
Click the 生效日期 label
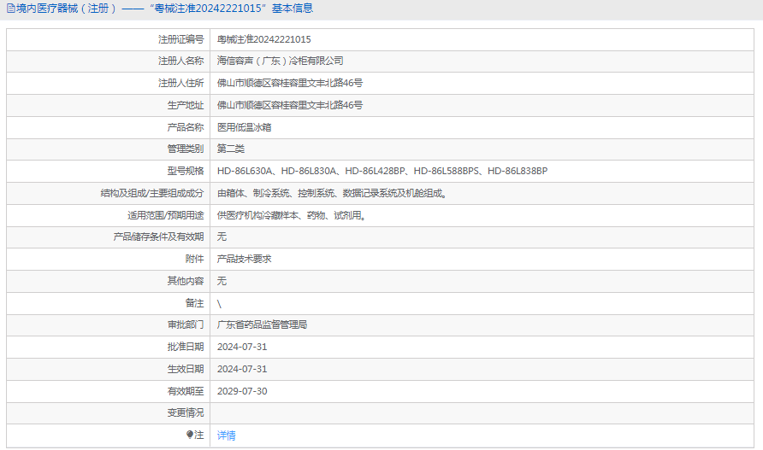[x=186, y=370]
